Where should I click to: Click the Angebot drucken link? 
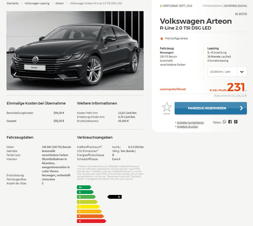187,127
